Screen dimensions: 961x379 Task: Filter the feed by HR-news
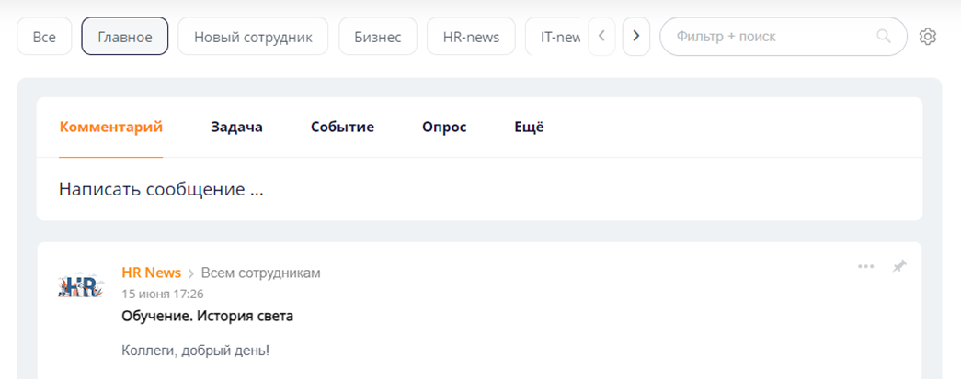(x=471, y=37)
